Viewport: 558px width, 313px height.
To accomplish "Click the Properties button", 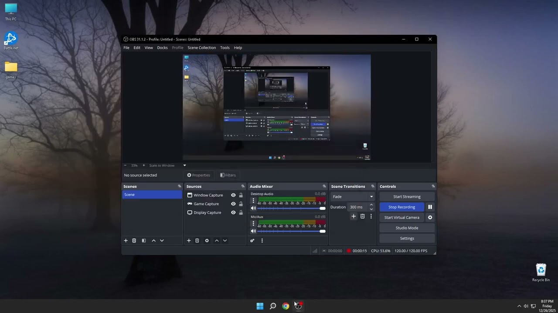I will 199,175.
